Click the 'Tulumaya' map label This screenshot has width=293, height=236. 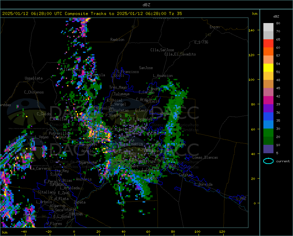pyautogui.click(x=122, y=94)
